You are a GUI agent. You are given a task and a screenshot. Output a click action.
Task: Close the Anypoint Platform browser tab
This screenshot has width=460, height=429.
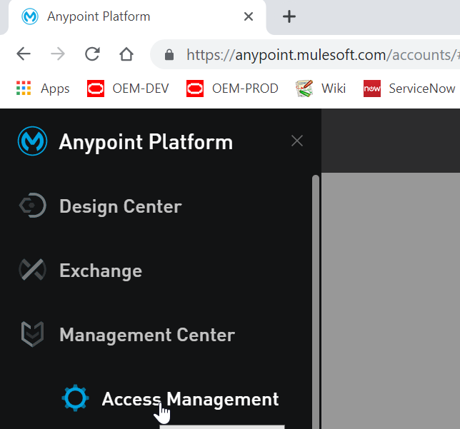(249, 16)
